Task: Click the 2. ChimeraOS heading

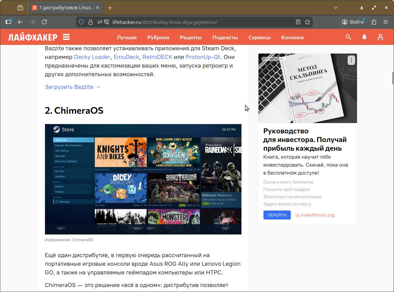Action: 74,111
